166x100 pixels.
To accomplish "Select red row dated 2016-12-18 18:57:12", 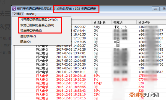I will click(90, 83).
